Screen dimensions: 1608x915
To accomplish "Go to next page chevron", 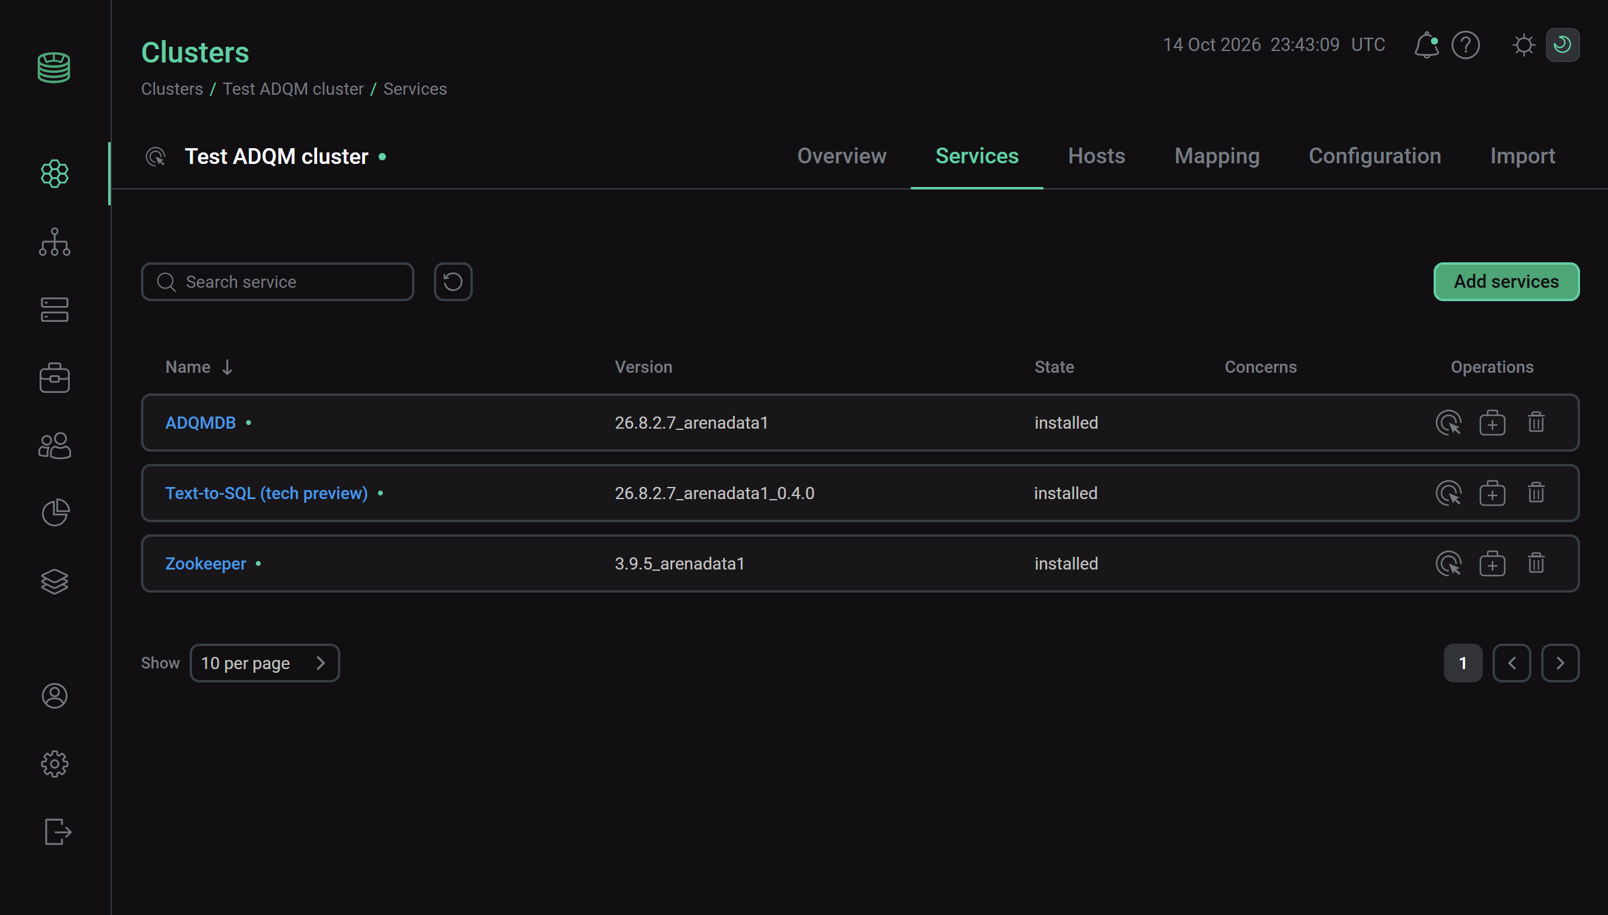I will pos(1559,663).
